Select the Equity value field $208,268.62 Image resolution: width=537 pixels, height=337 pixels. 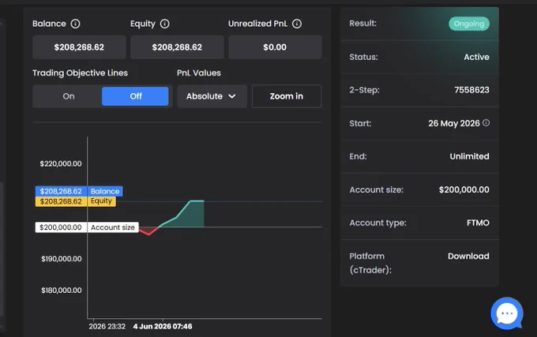tap(177, 47)
